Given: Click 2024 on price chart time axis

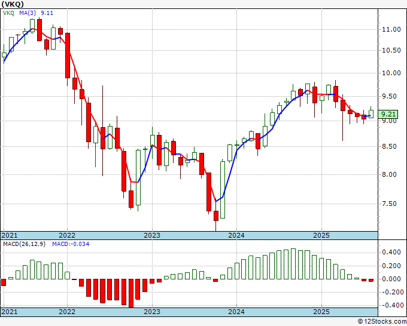Looking at the screenshot, I should 236,235.
